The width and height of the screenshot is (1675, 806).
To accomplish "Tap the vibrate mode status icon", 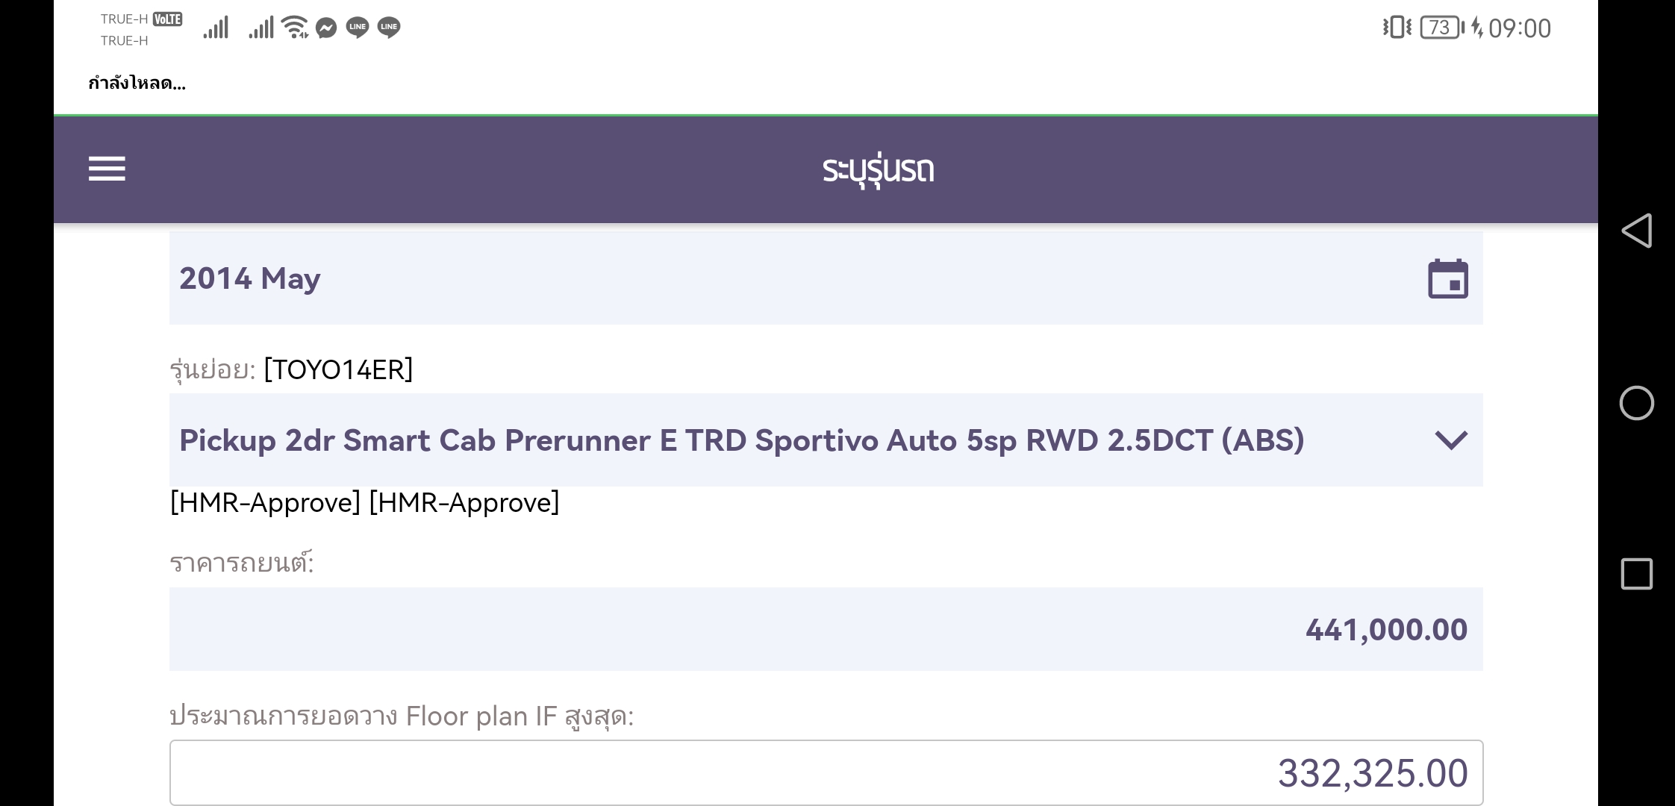I will pos(1396,28).
